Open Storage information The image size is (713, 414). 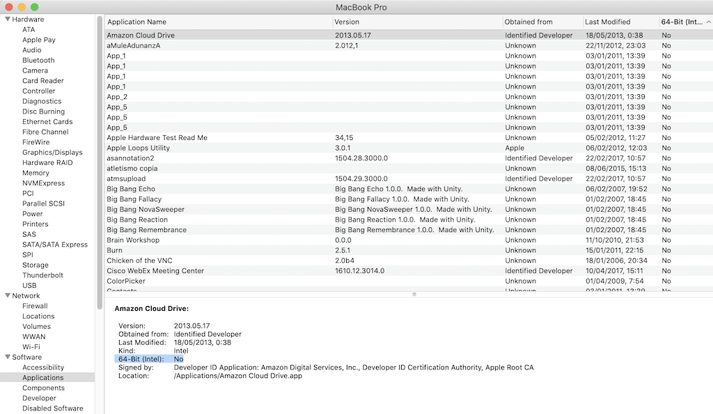click(36, 265)
